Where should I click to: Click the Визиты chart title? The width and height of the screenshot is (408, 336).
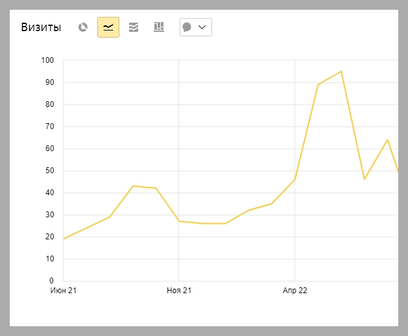(x=41, y=27)
